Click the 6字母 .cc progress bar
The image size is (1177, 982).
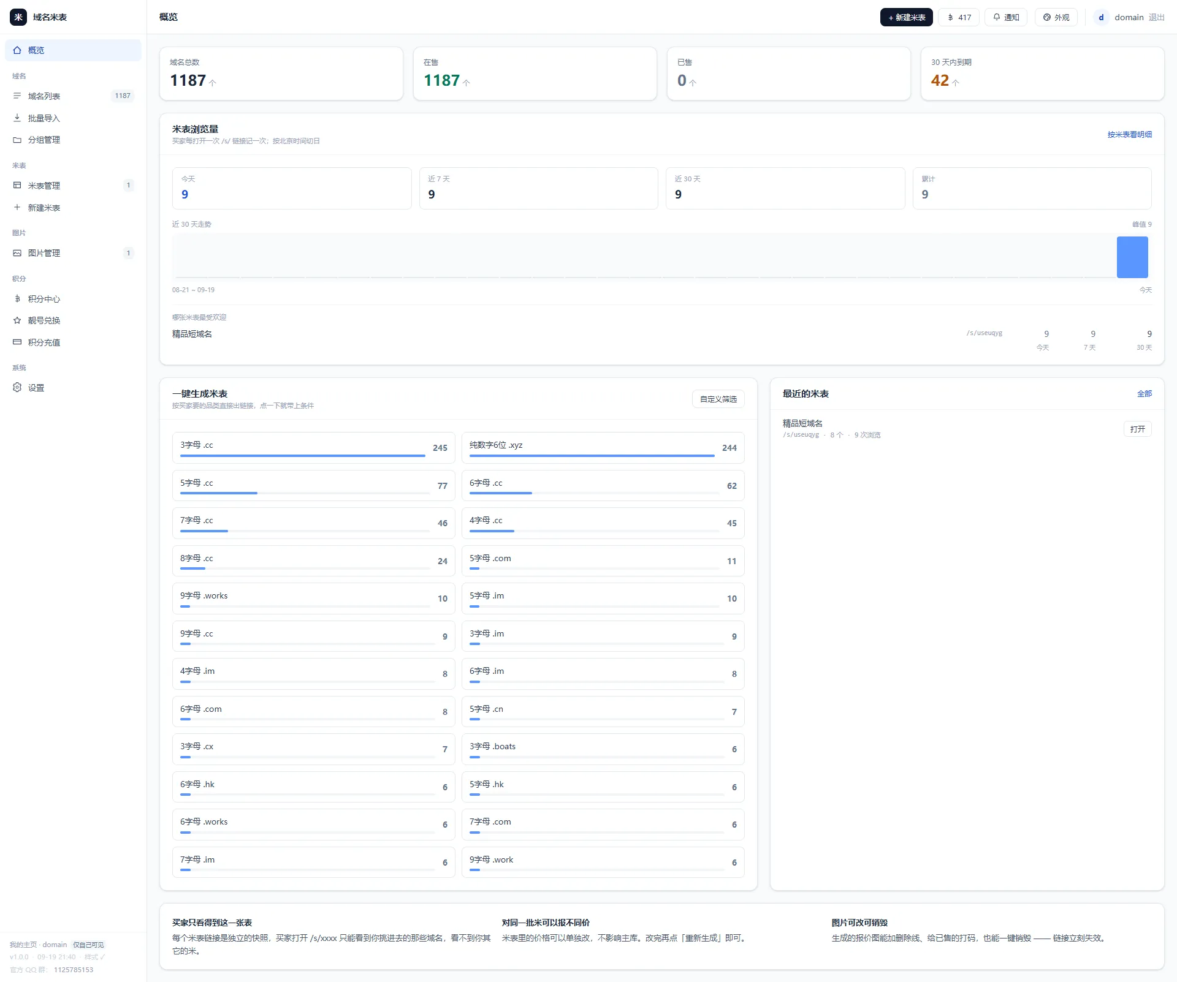point(595,493)
